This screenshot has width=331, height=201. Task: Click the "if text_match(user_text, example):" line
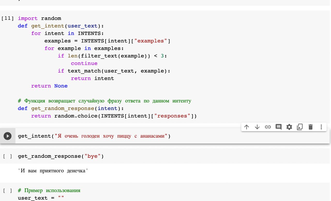pos(114,71)
